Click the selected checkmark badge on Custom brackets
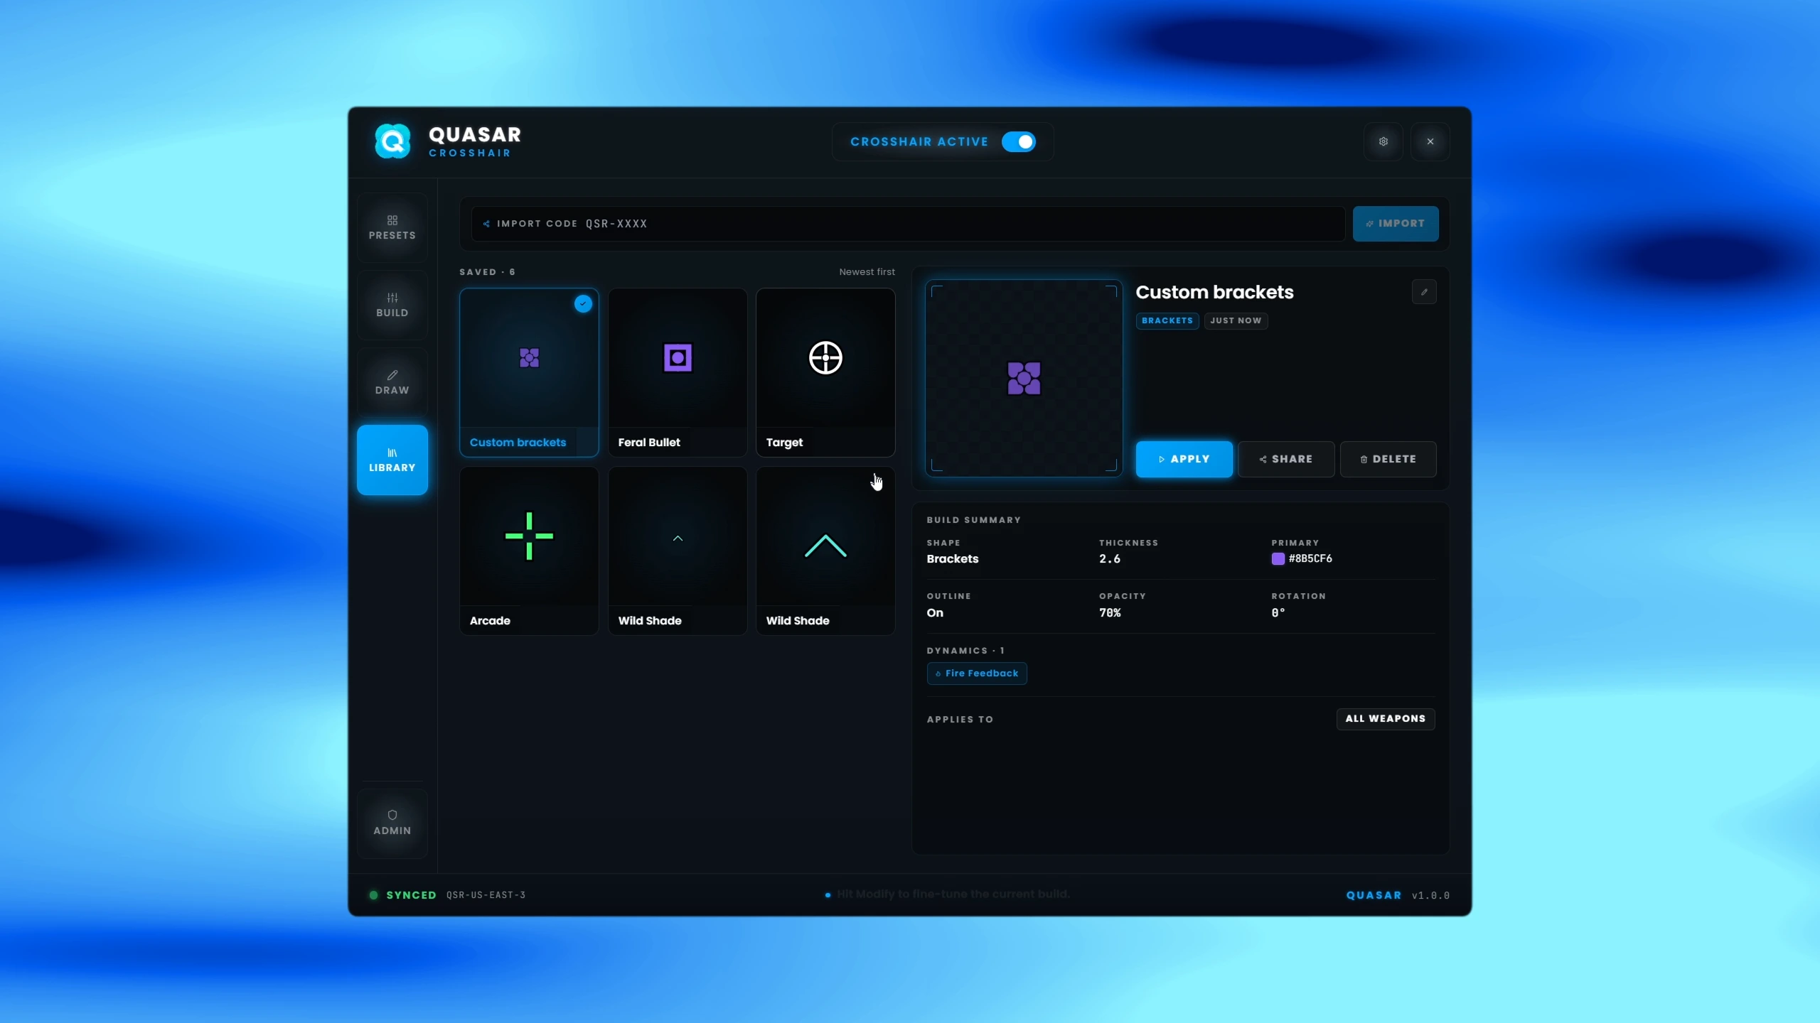The image size is (1820, 1023). tap(583, 304)
